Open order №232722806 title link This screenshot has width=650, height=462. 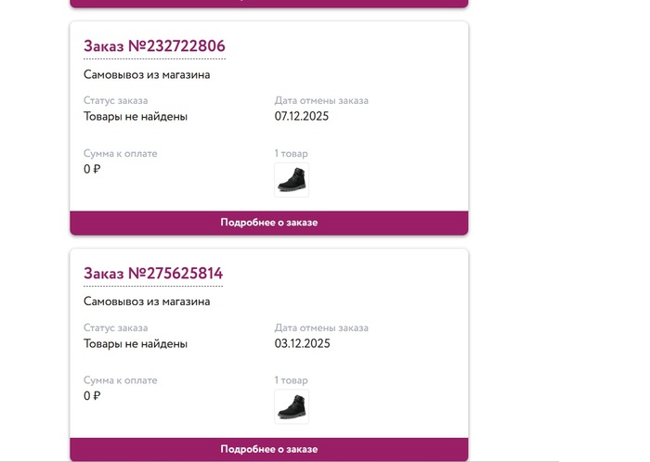pyautogui.click(x=154, y=46)
